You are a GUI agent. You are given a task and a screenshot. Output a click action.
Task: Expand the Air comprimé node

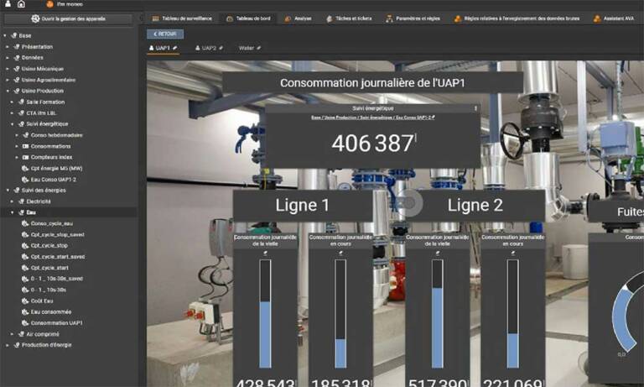click(12, 333)
